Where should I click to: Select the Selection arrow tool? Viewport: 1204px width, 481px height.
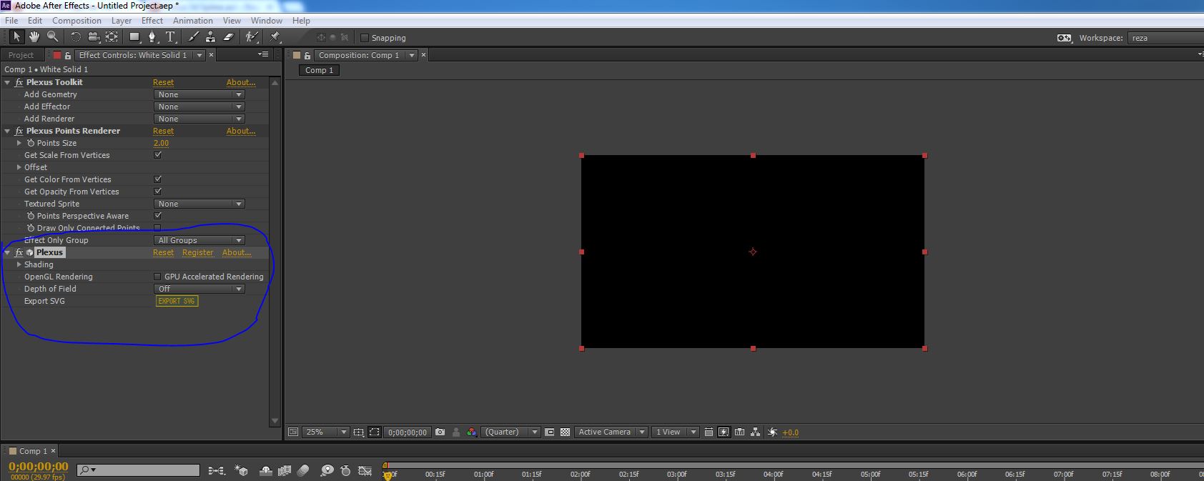(16, 37)
